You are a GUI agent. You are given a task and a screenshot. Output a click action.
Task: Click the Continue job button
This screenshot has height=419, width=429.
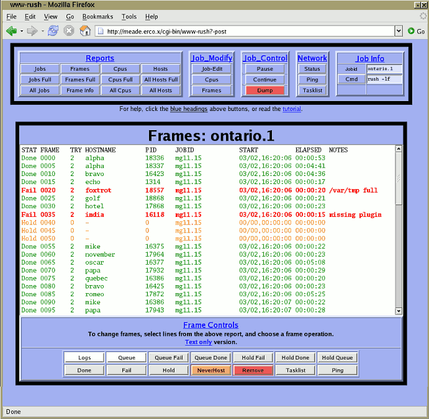pyautogui.click(x=265, y=79)
